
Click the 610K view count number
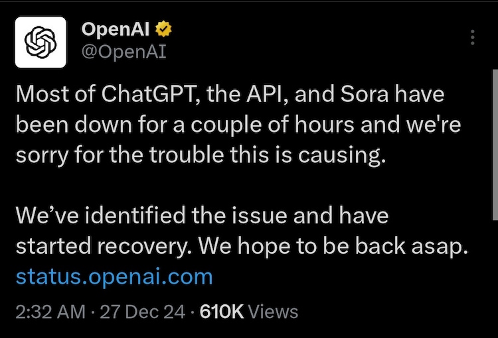click(x=222, y=311)
